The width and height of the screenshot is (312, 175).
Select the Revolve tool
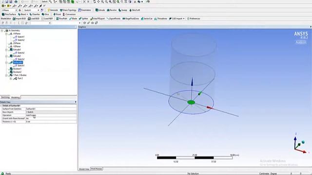pos(112,10)
